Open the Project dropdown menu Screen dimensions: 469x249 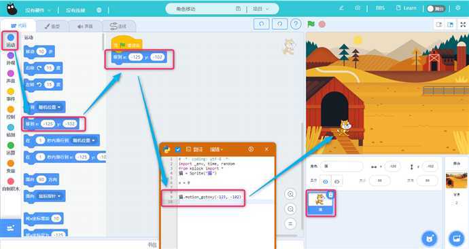[260, 9]
